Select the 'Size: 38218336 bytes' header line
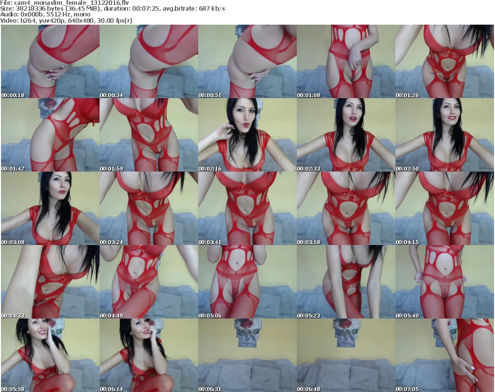This screenshot has height=392, width=495. [113, 9]
